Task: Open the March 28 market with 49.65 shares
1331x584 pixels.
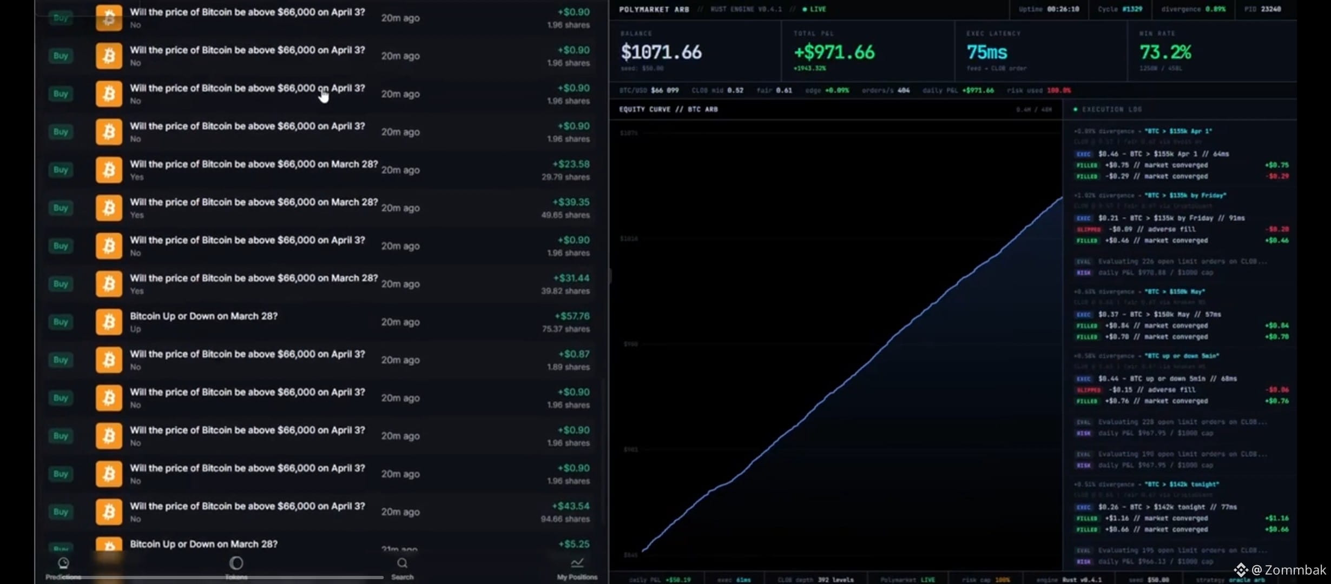Action: (254, 202)
